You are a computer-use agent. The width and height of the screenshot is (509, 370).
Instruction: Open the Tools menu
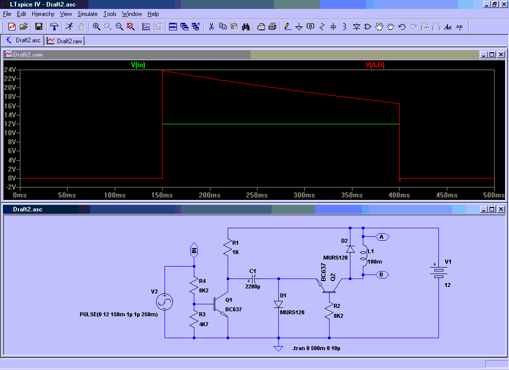click(110, 14)
